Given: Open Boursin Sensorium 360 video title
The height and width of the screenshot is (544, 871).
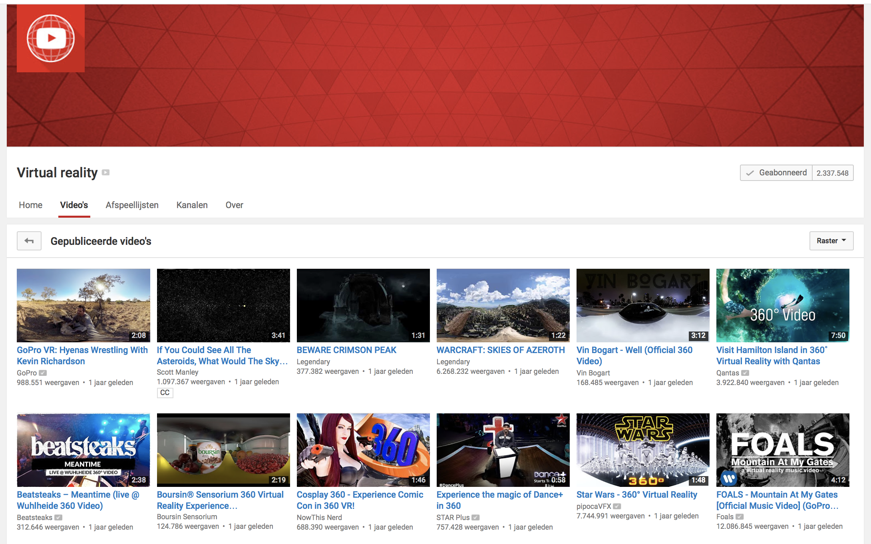Looking at the screenshot, I should tap(220, 500).
